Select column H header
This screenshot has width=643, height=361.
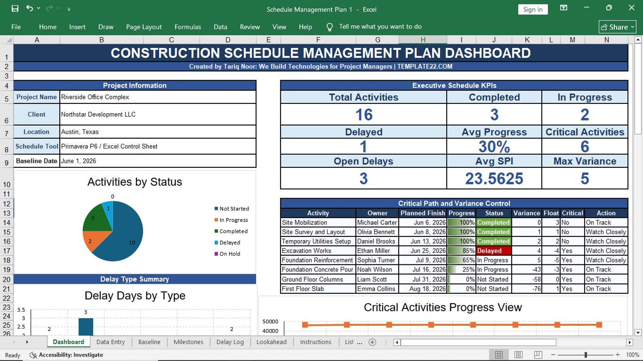coord(423,40)
